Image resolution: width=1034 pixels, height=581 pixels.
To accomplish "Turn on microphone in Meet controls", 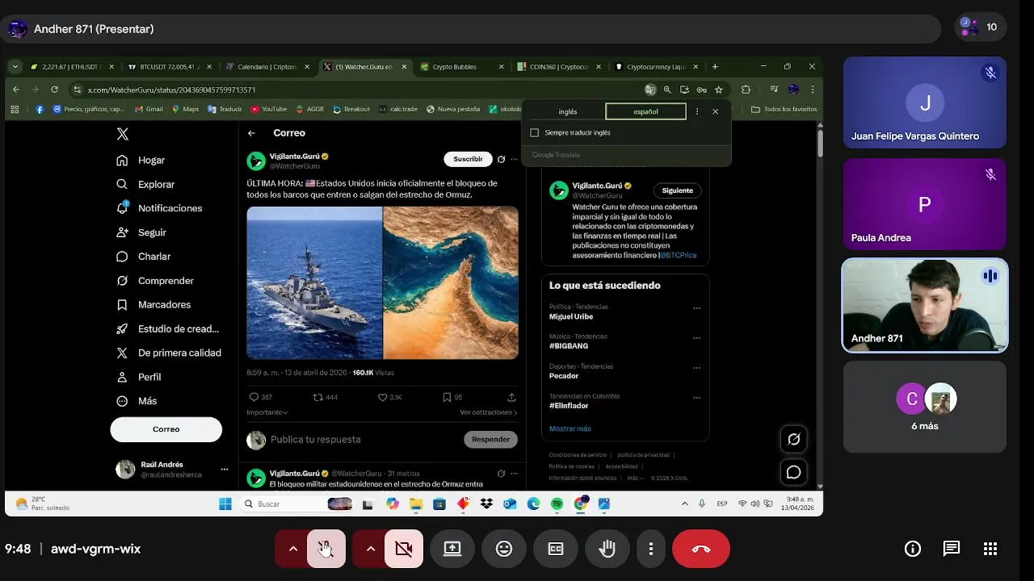I will click(326, 549).
